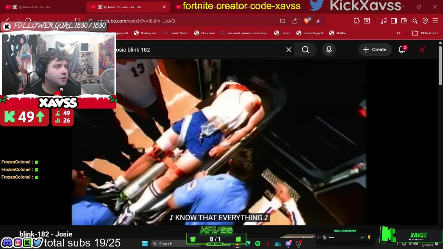
Task: Open the media control music note icon
Action: tap(383, 21)
